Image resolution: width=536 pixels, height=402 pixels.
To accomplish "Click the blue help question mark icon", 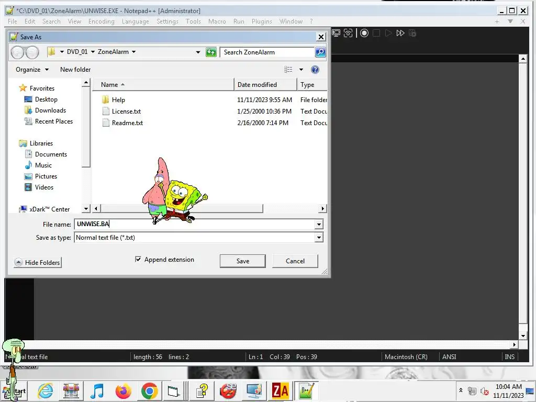I will [x=315, y=70].
